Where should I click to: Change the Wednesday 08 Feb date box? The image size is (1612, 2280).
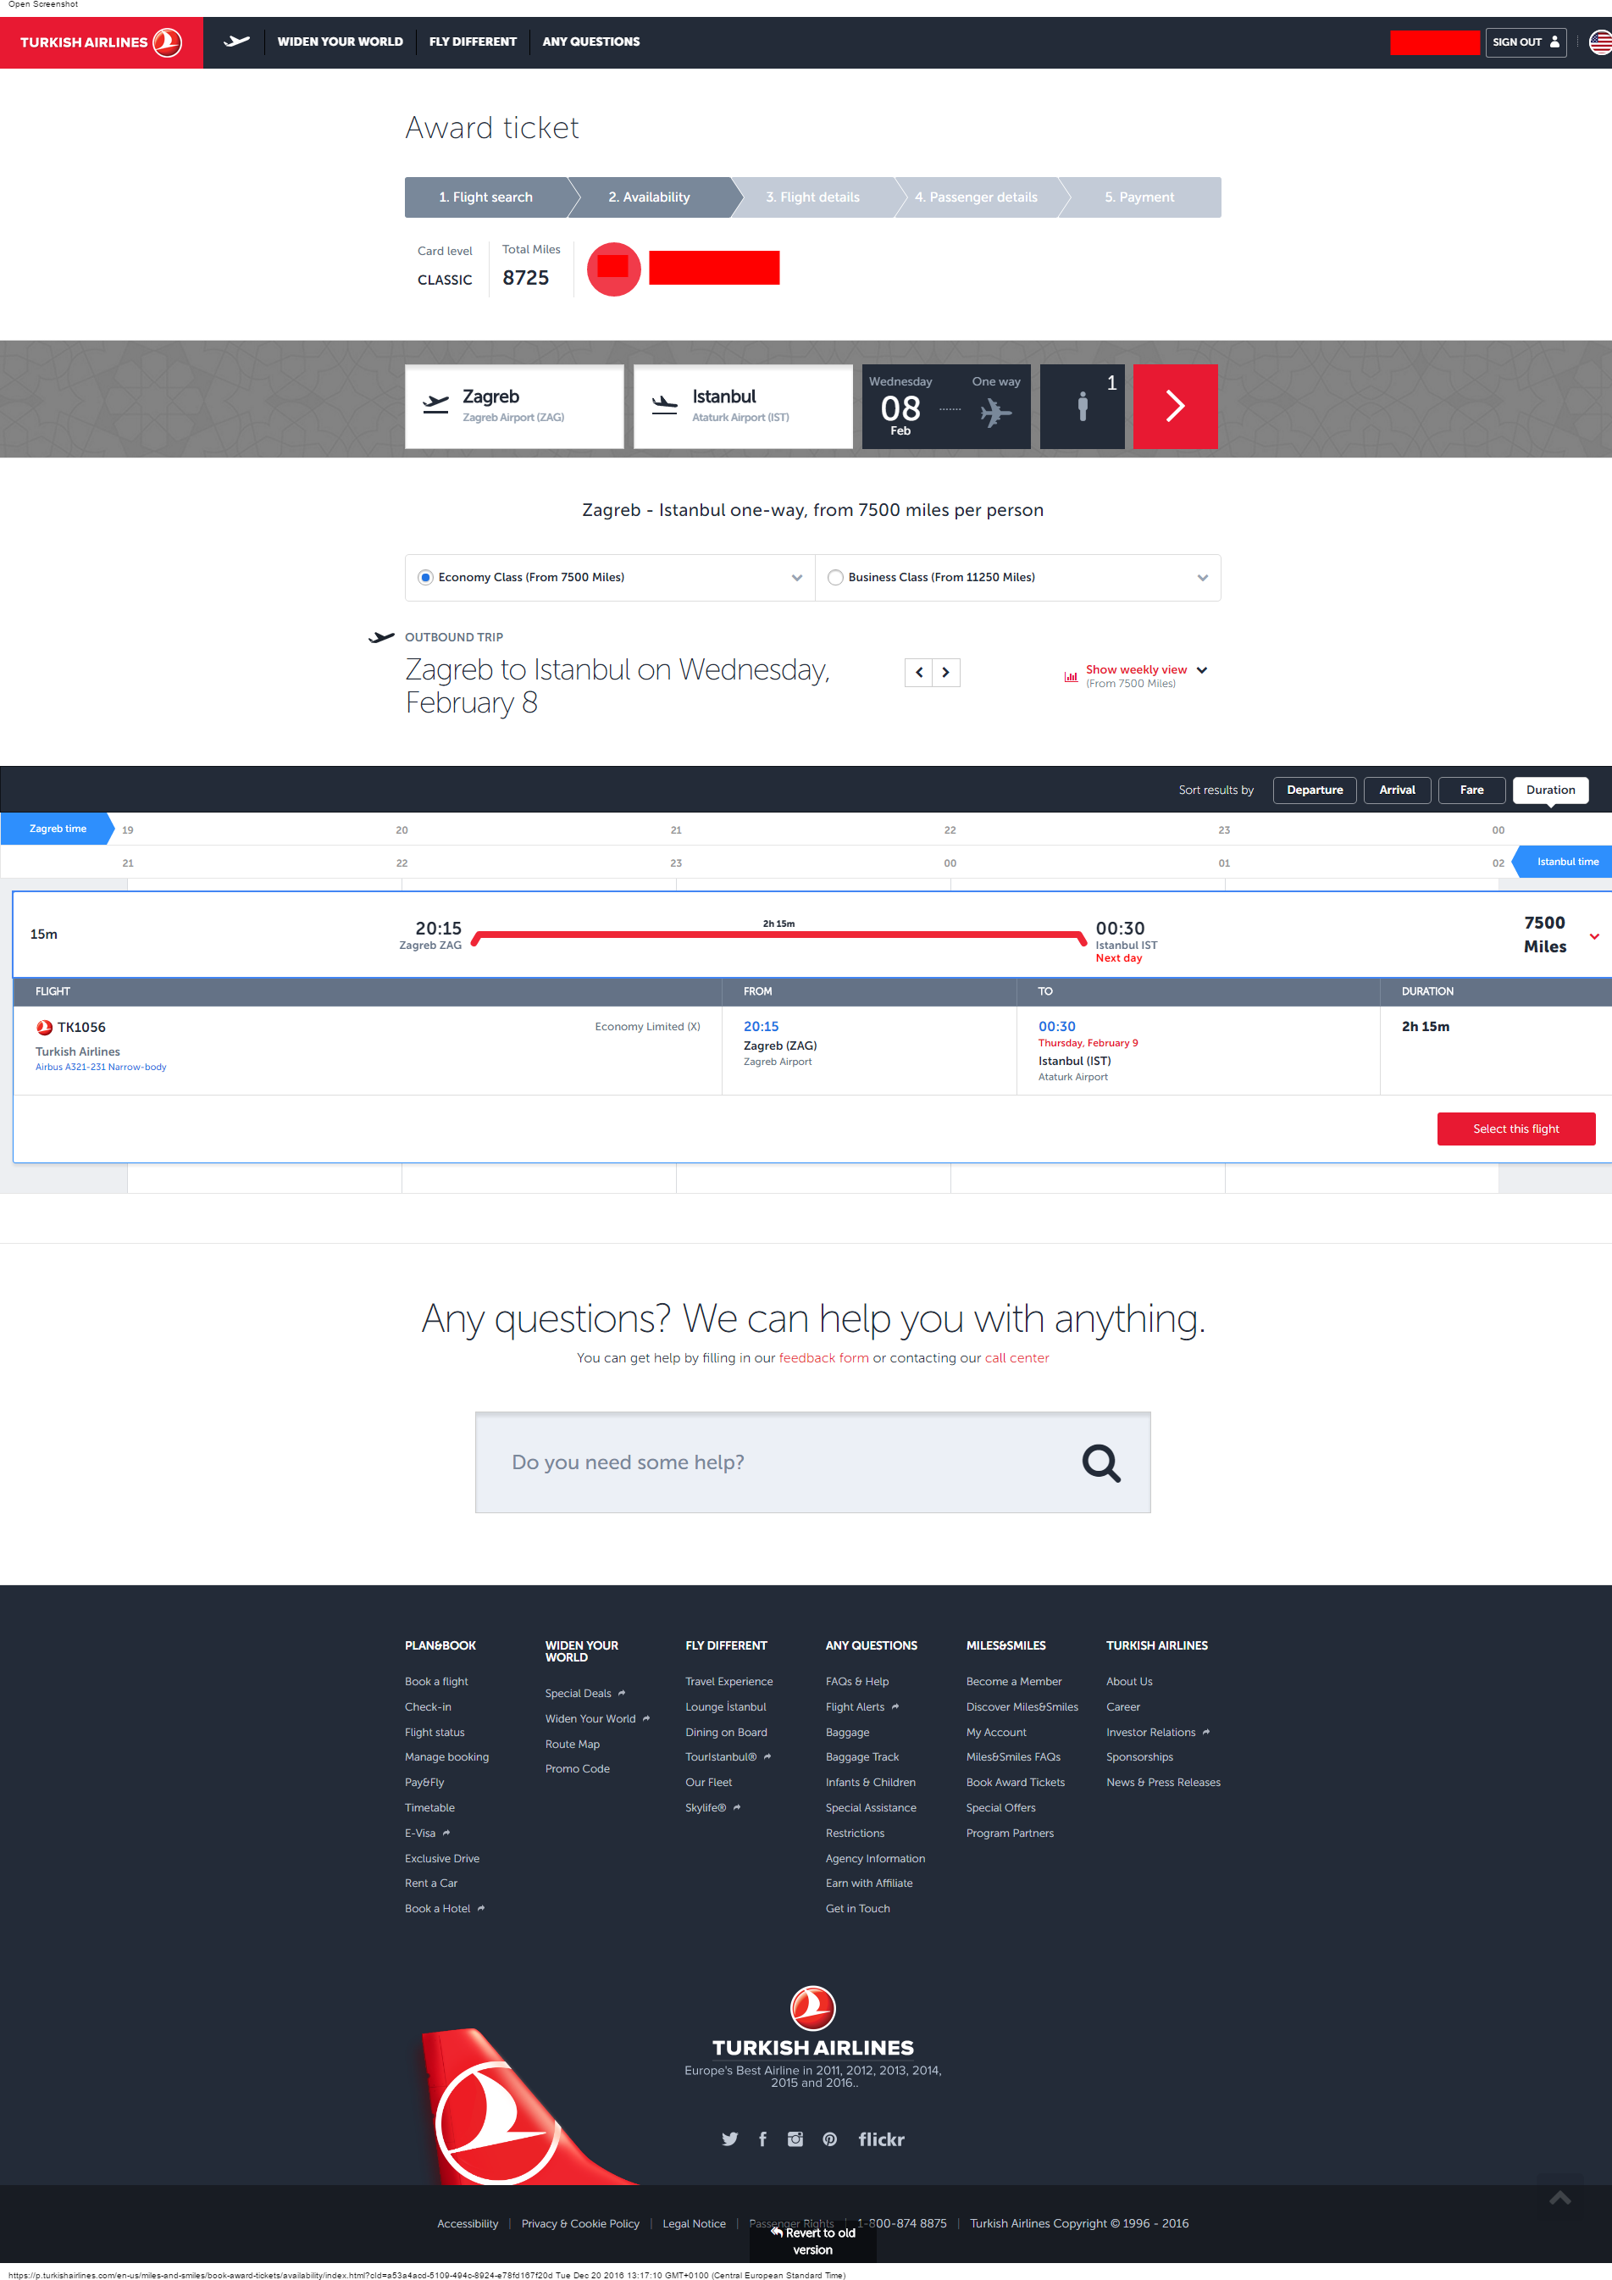946,406
